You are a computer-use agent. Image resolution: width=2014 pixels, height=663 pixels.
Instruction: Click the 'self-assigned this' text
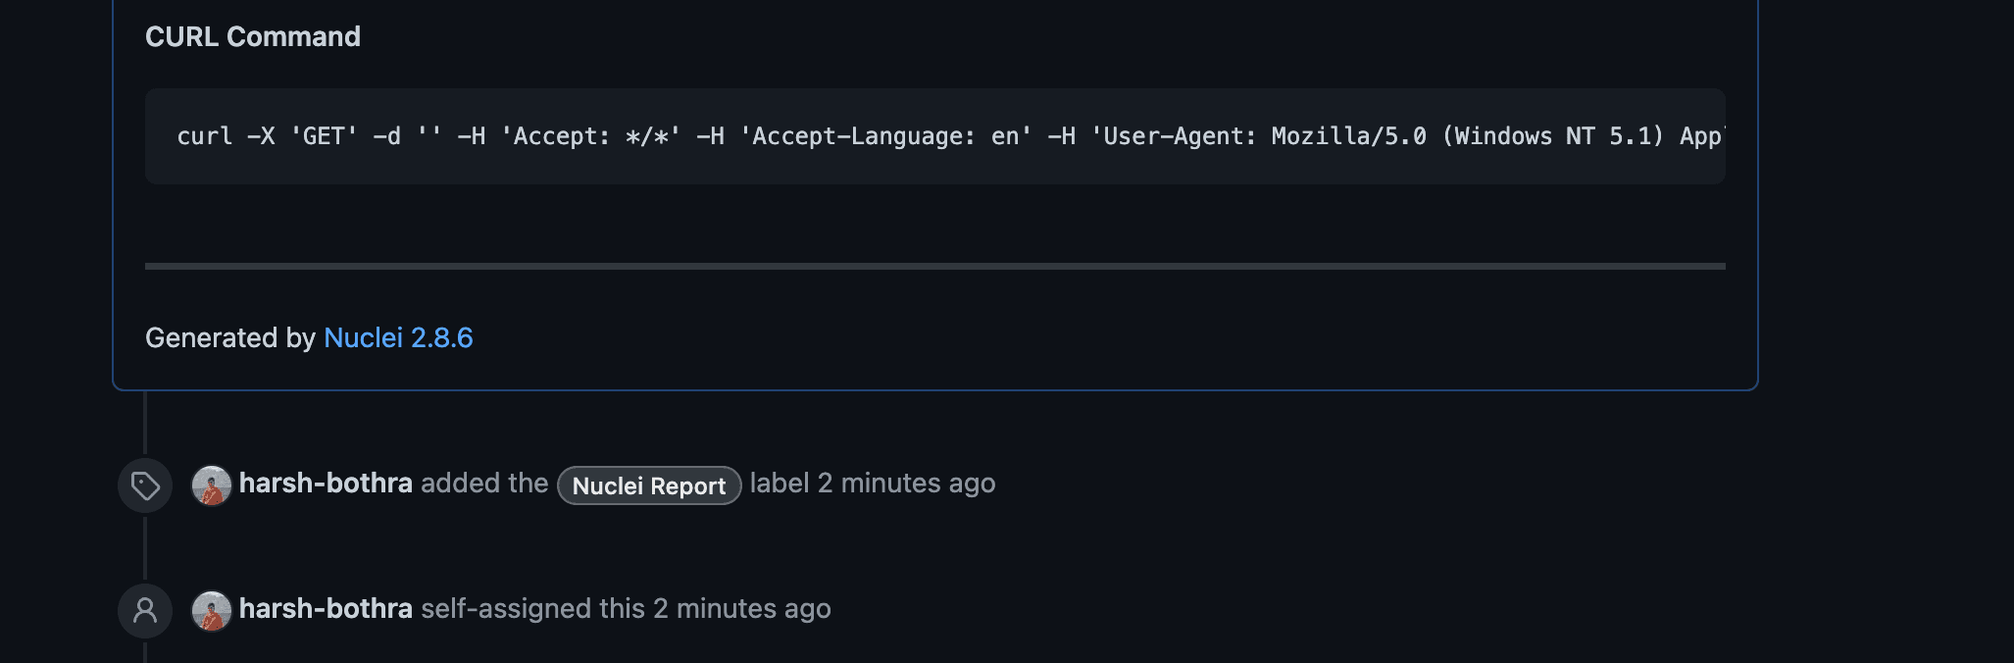[532, 609]
